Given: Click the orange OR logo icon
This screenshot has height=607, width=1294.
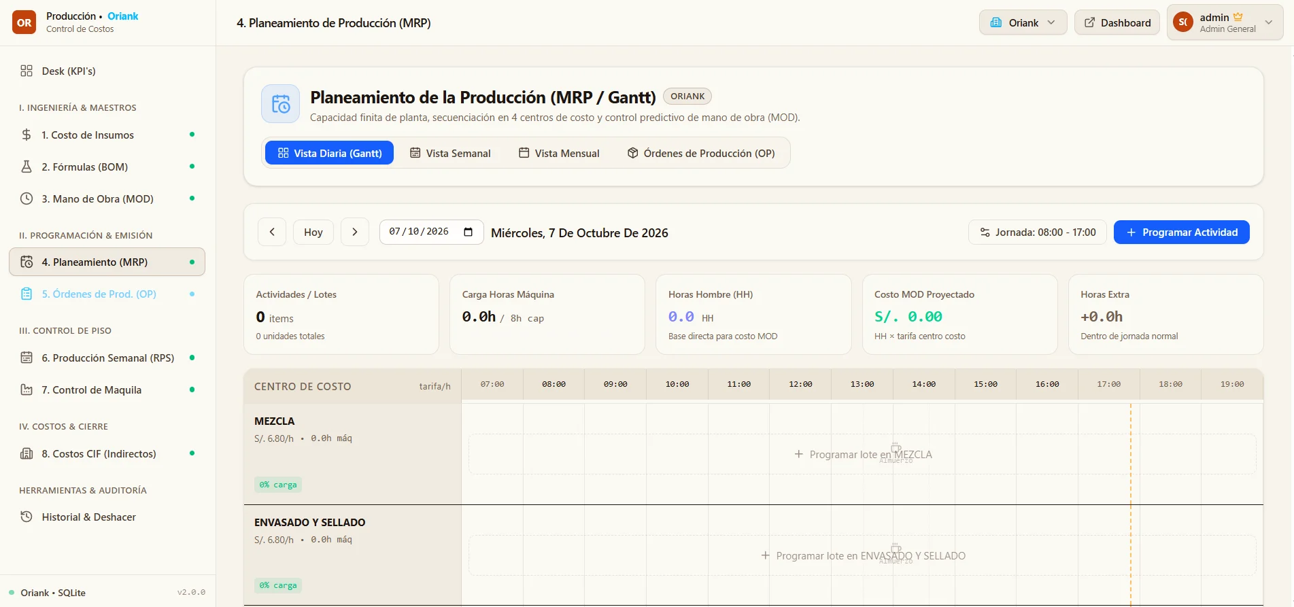Looking at the screenshot, I should (x=24, y=22).
